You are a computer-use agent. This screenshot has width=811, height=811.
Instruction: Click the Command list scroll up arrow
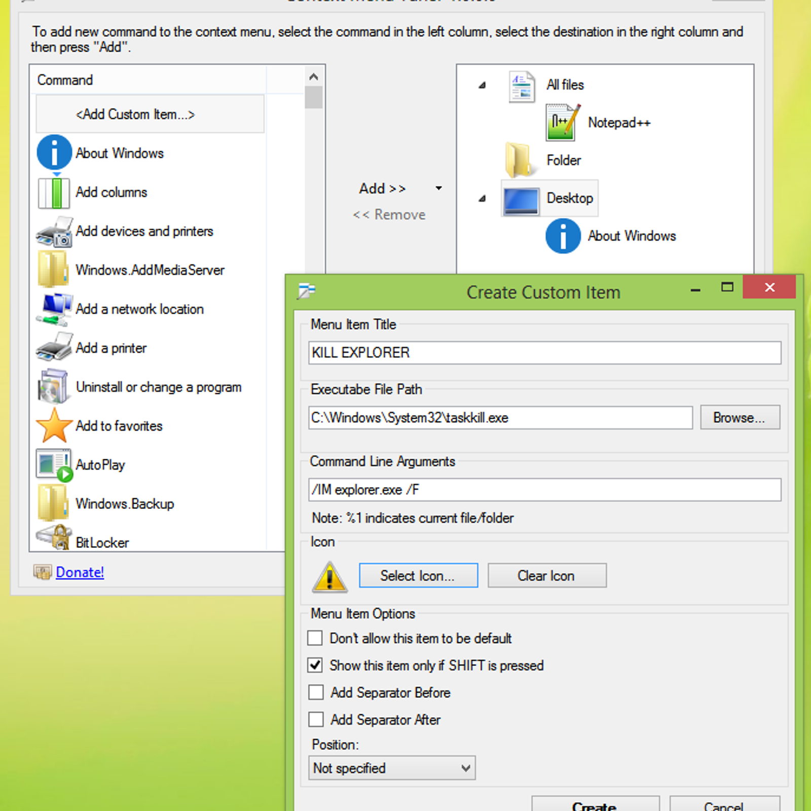coord(314,77)
